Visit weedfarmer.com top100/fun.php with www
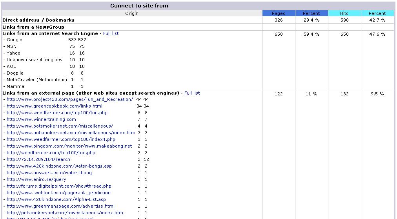This screenshot has width=397, height=219. pyautogui.click(x=57, y=113)
